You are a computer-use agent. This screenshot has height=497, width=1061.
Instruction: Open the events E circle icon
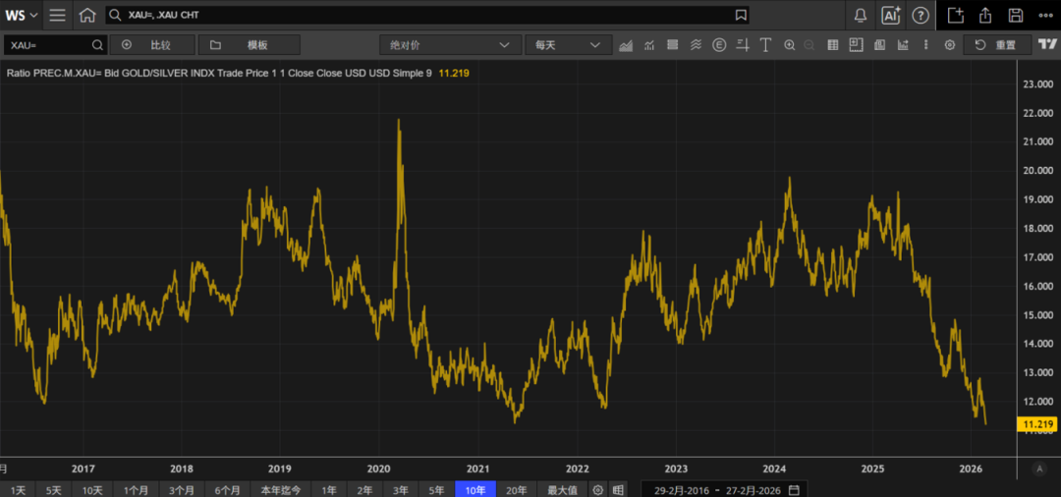719,45
